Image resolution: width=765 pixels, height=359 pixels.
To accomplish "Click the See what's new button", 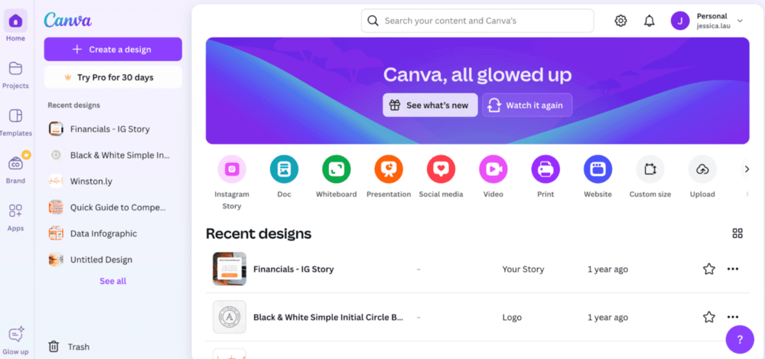I will coord(430,105).
